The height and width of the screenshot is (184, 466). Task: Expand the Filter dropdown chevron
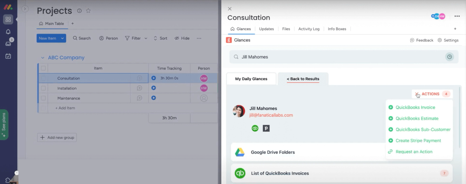146,38
